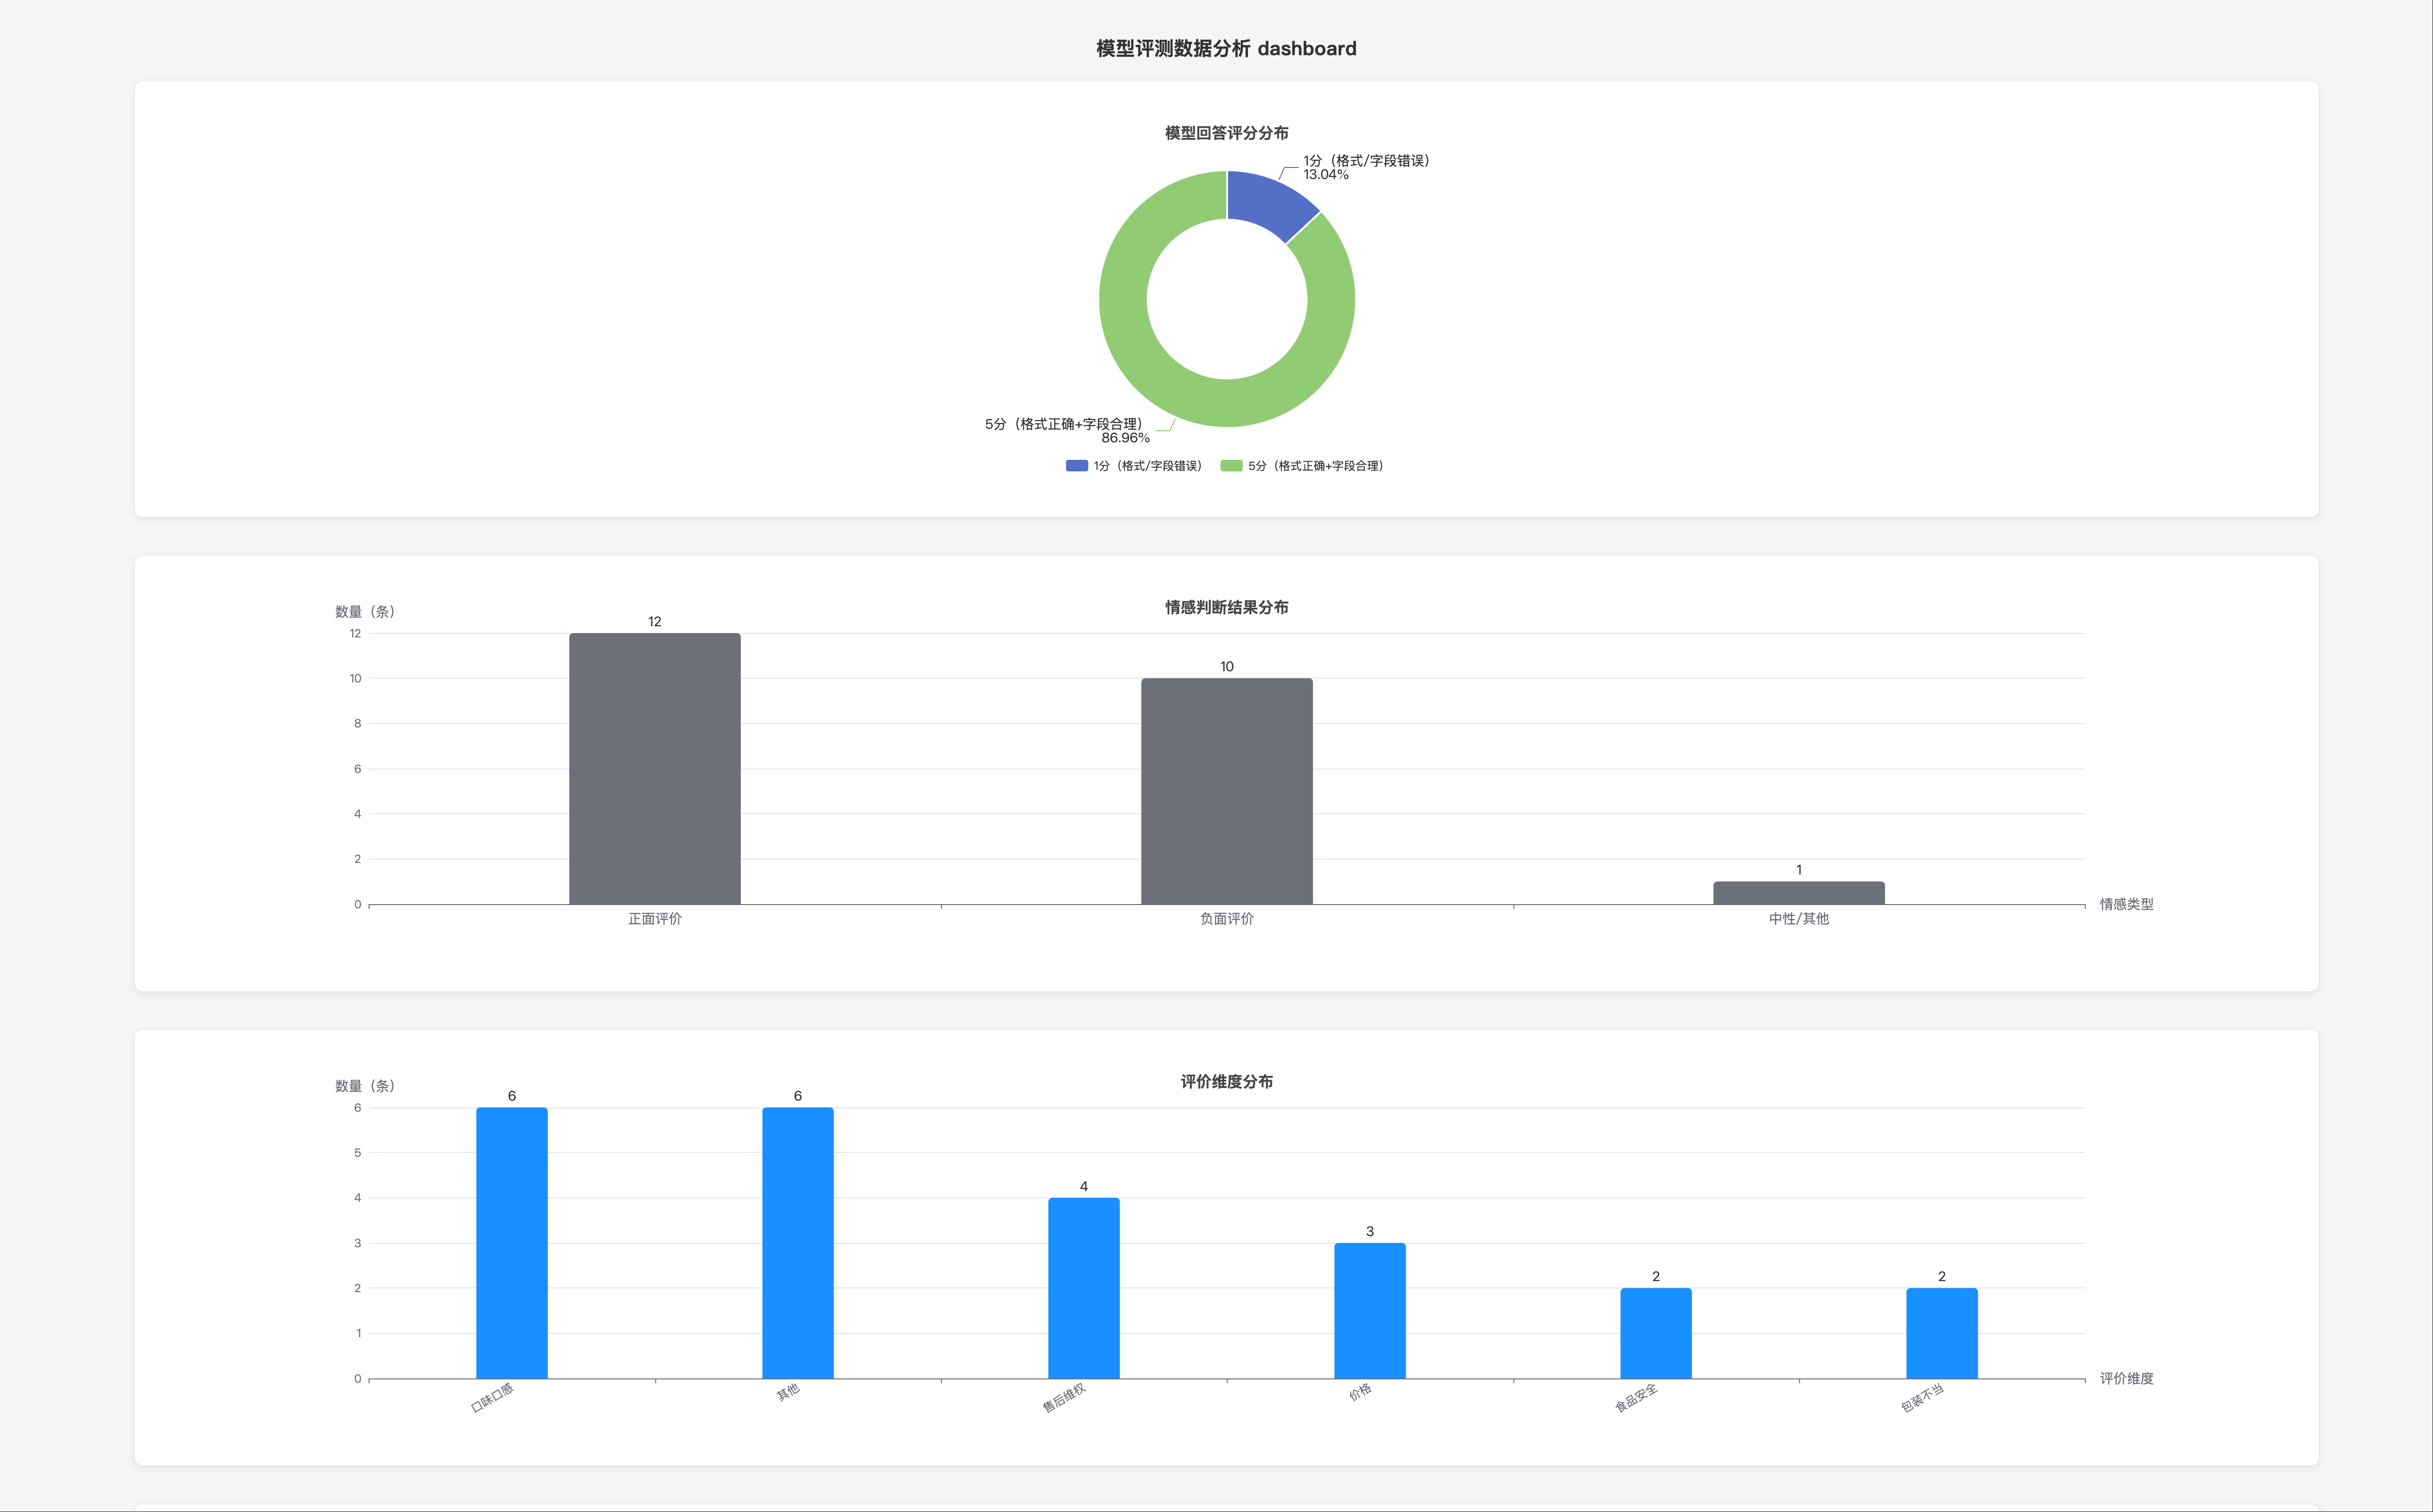2433x1512 pixels.
Task: Click the dashboard page heading
Action: click(x=1226, y=48)
